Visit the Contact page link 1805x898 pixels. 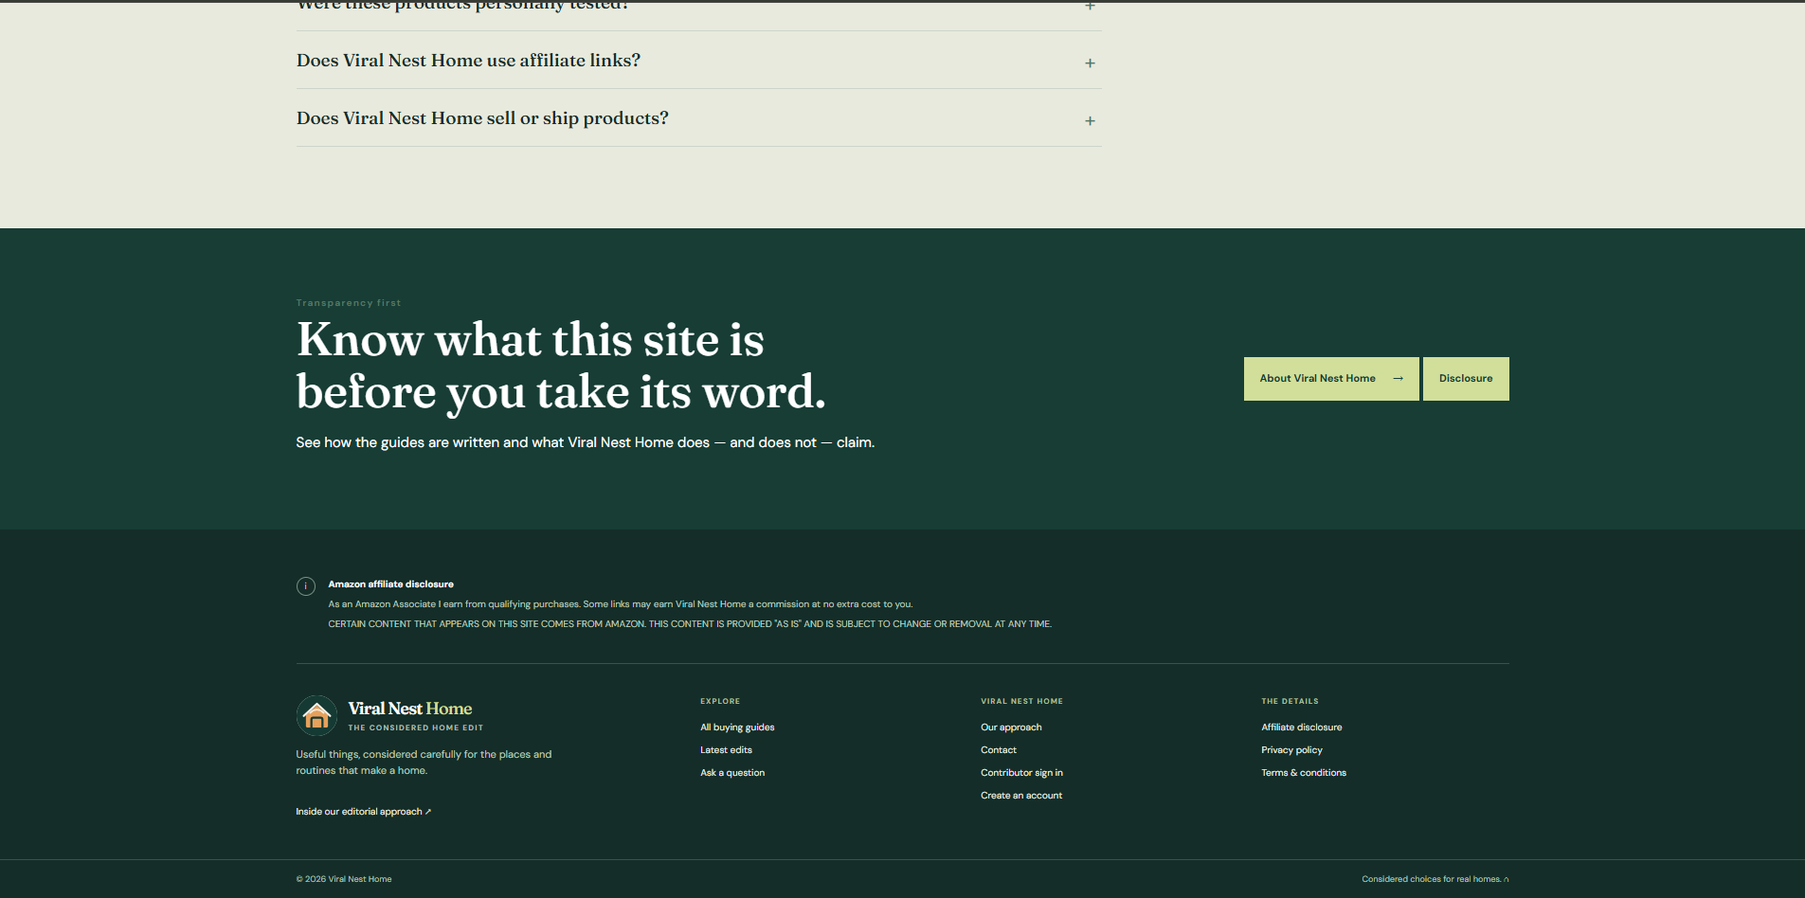click(998, 750)
